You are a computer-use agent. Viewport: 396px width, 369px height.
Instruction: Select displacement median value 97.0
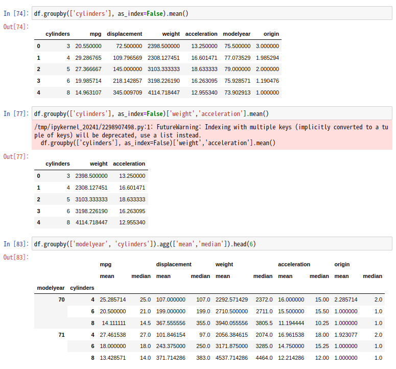pyautogui.click(x=204, y=335)
